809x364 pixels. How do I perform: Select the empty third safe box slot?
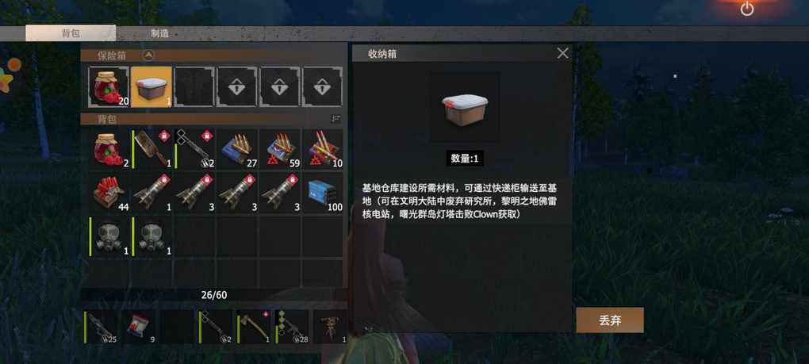194,86
